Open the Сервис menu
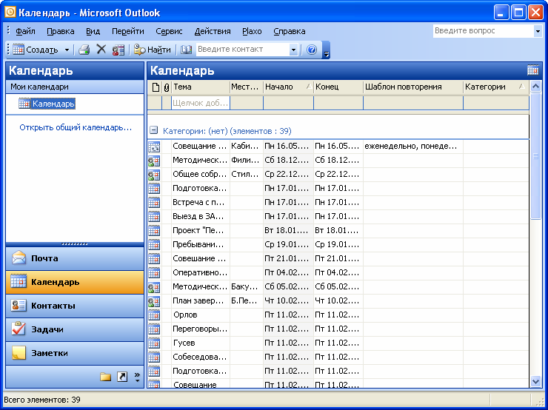 click(x=169, y=31)
